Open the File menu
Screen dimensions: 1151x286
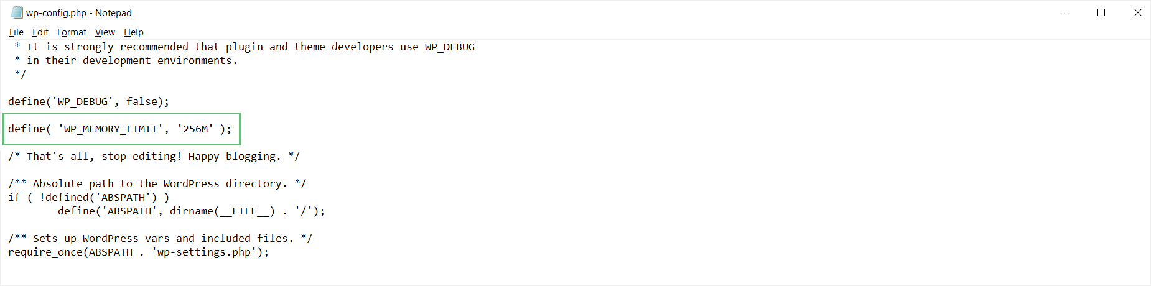[16, 32]
